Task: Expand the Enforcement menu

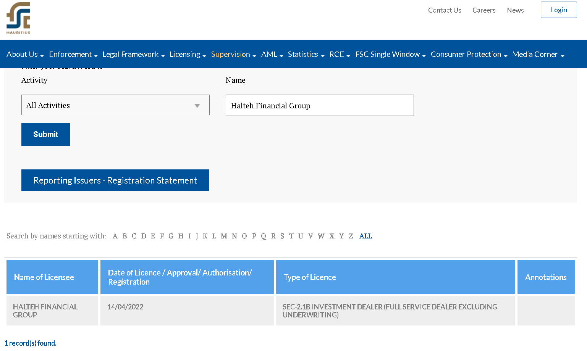Action: pyautogui.click(x=73, y=55)
